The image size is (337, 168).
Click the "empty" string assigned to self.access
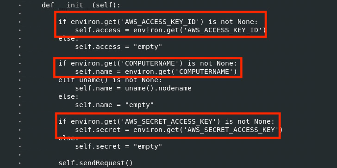(148, 47)
